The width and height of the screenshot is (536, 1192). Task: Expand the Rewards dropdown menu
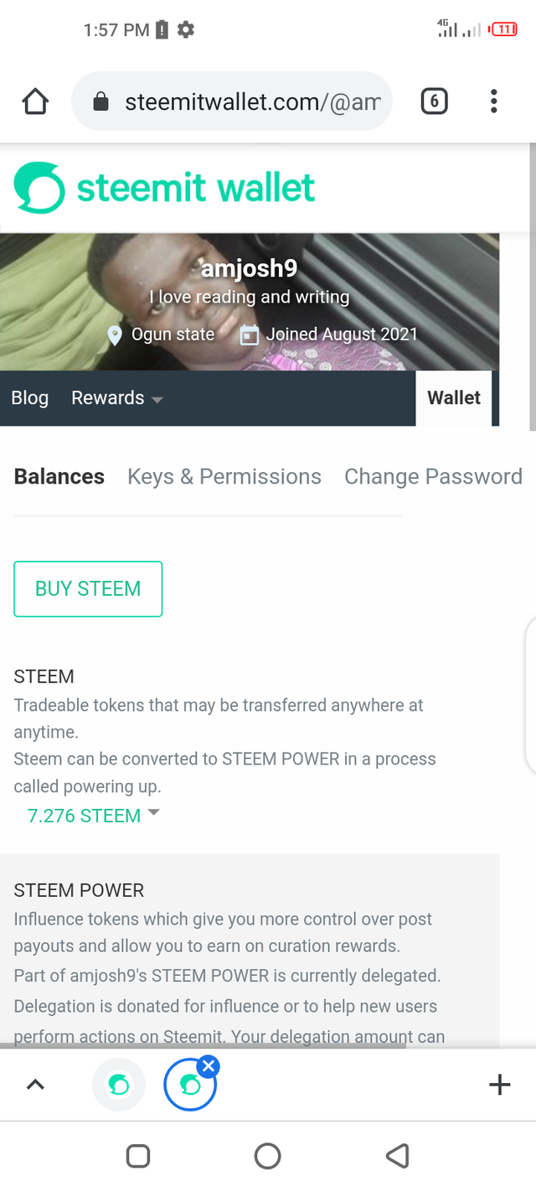116,397
